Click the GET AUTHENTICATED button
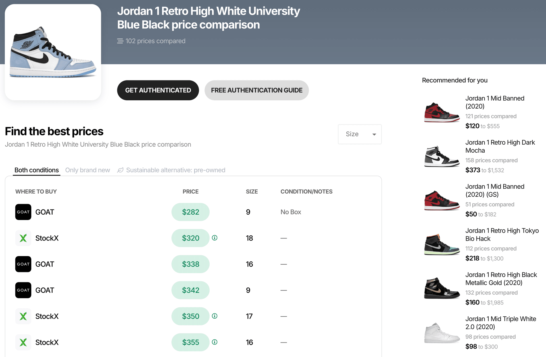Viewport: 546px width, 357px height. coord(158,90)
